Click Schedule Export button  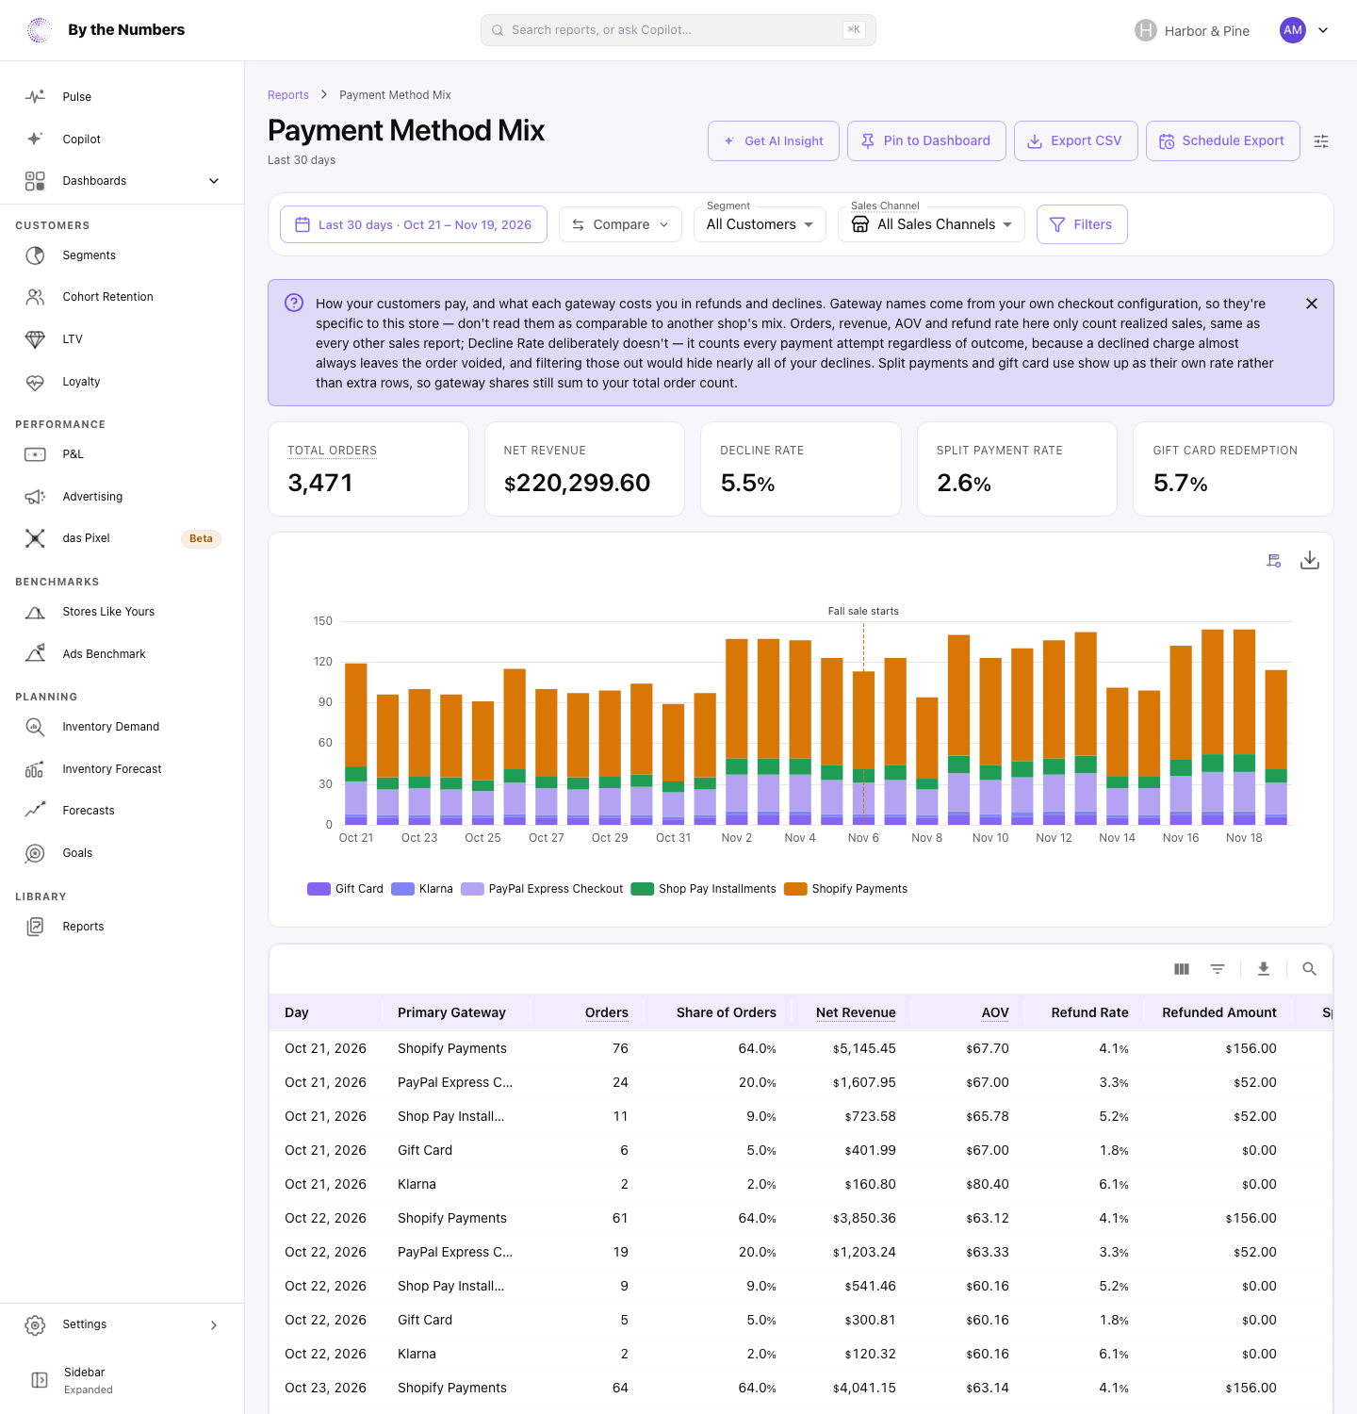coord(1223,140)
